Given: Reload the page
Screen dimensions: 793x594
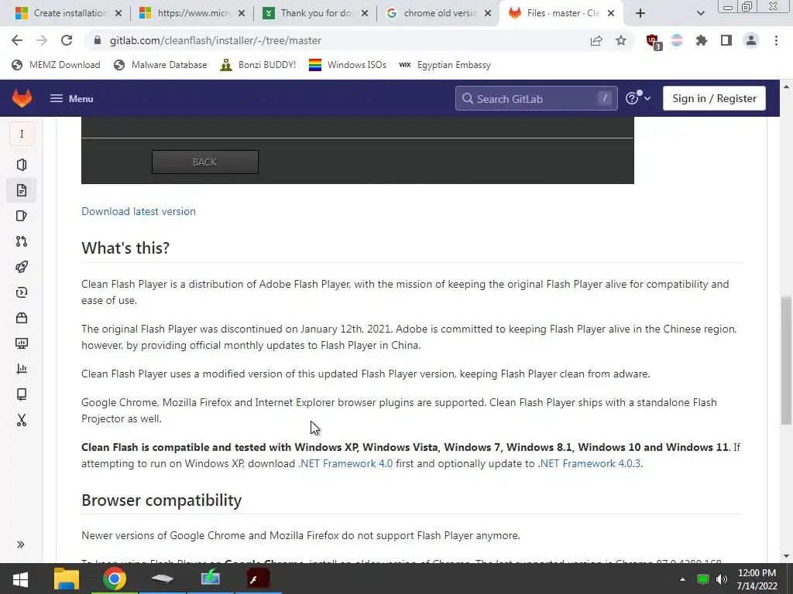Looking at the screenshot, I should 67,40.
